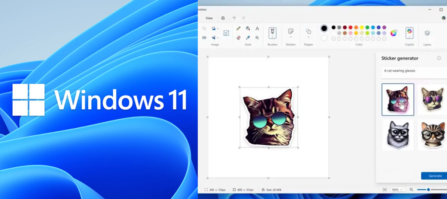The height and width of the screenshot is (199, 447).
Task: Click the zoom out magnifier icon
Action: 411,190
